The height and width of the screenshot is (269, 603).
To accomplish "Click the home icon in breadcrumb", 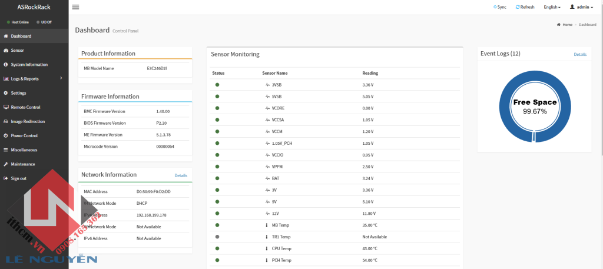I will (558, 25).
